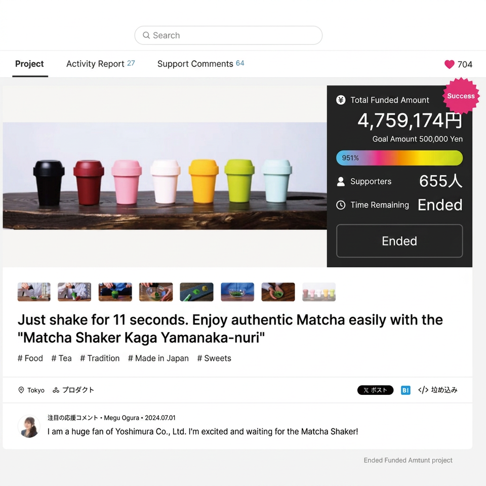Viewport: 486px width, 486px height.
Task: Click the embed code brackets icon
Action: (423, 390)
